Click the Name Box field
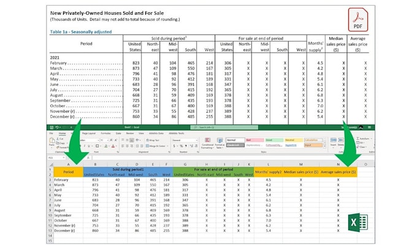The height and width of the screenshot is (249, 417). point(56,158)
